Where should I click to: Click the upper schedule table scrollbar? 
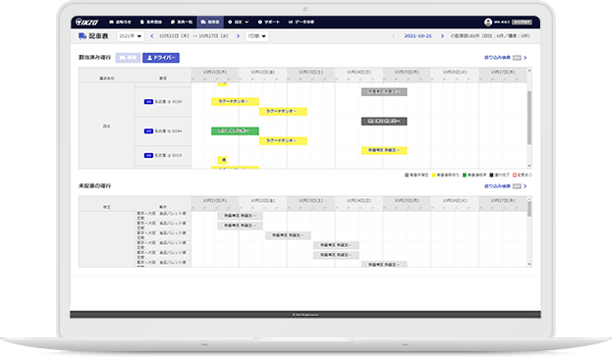tap(529, 118)
